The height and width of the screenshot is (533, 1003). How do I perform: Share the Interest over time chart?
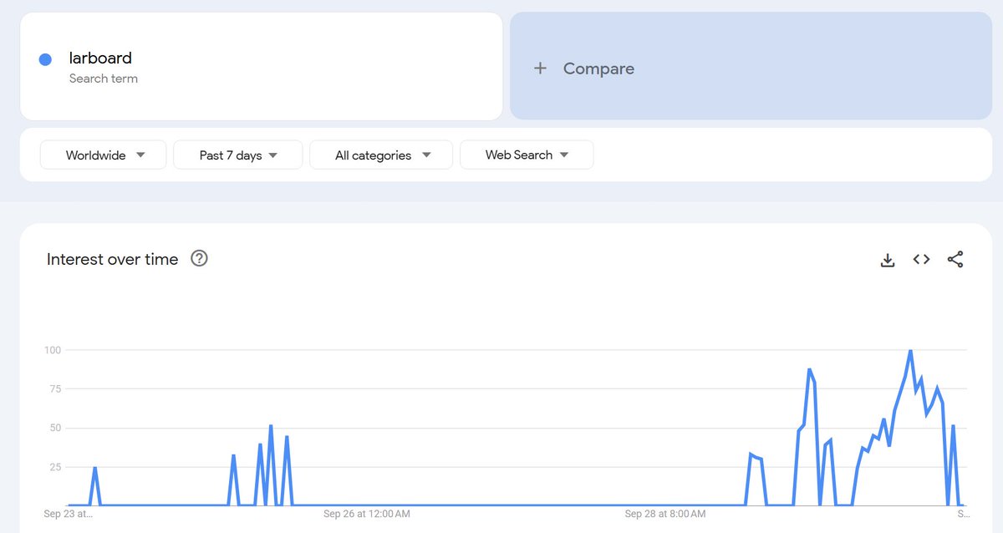(955, 260)
